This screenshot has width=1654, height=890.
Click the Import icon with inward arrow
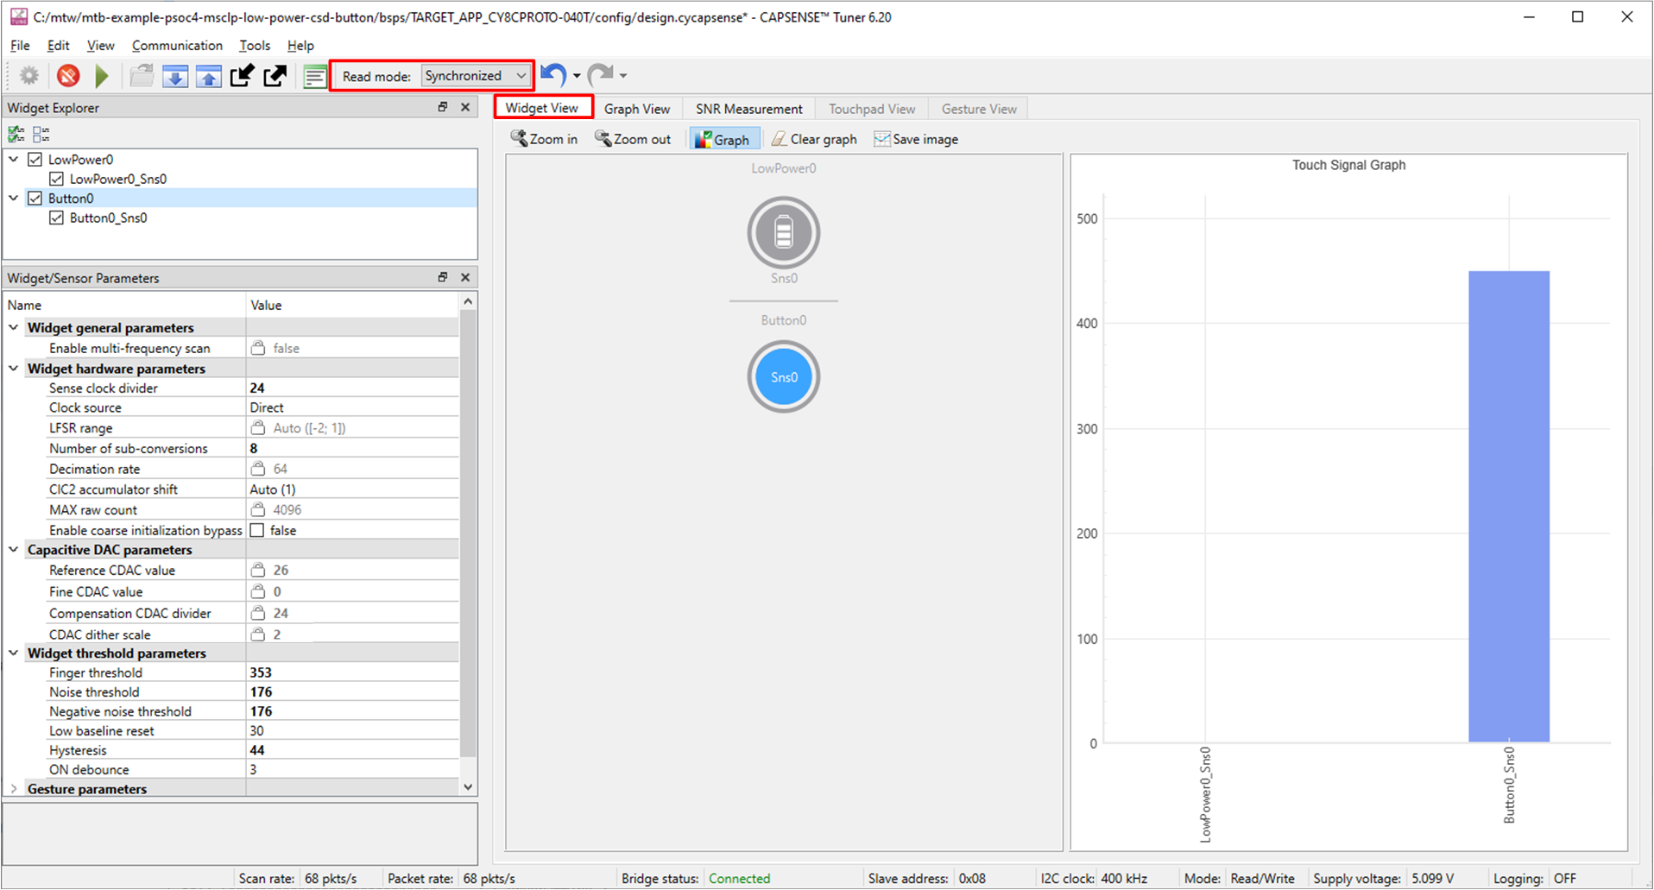tap(242, 76)
